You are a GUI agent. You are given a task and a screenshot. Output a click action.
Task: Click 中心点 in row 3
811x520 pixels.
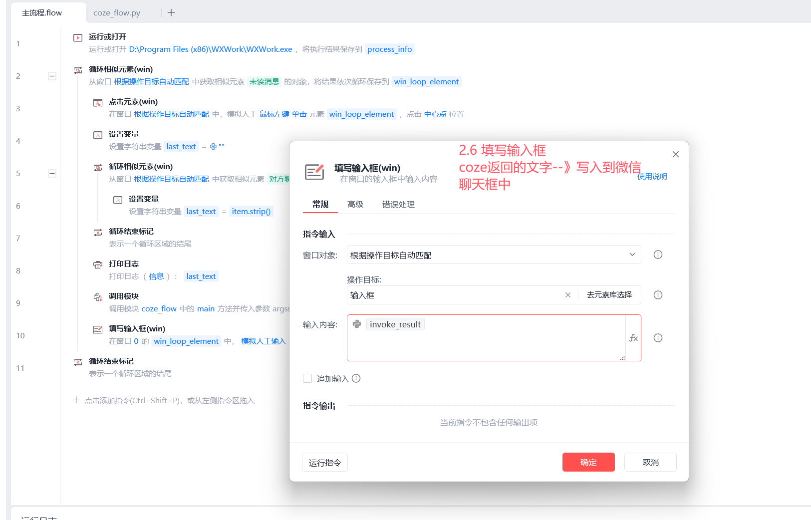coord(435,114)
